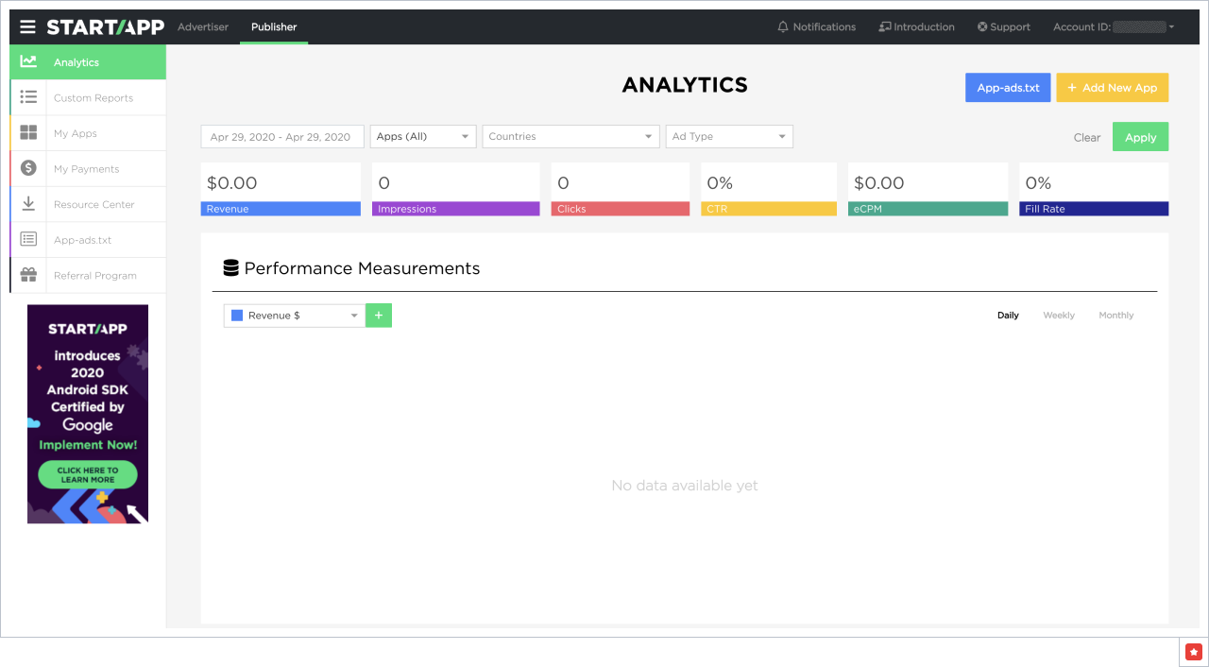Screen dimensions: 1209x667
Task: Switch chart to Weekly view
Action: (1058, 316)
